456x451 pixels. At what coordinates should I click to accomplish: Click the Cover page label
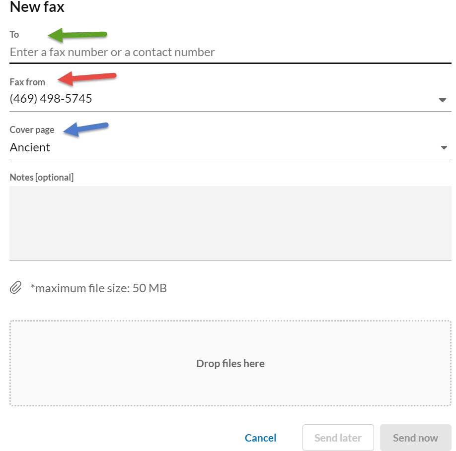(x=32, y=130)
